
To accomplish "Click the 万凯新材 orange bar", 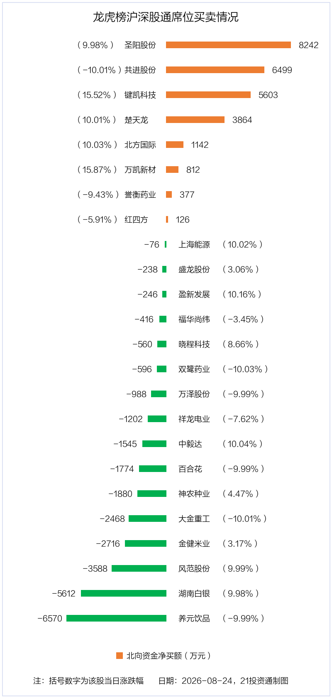I will (x=172, y=170).
